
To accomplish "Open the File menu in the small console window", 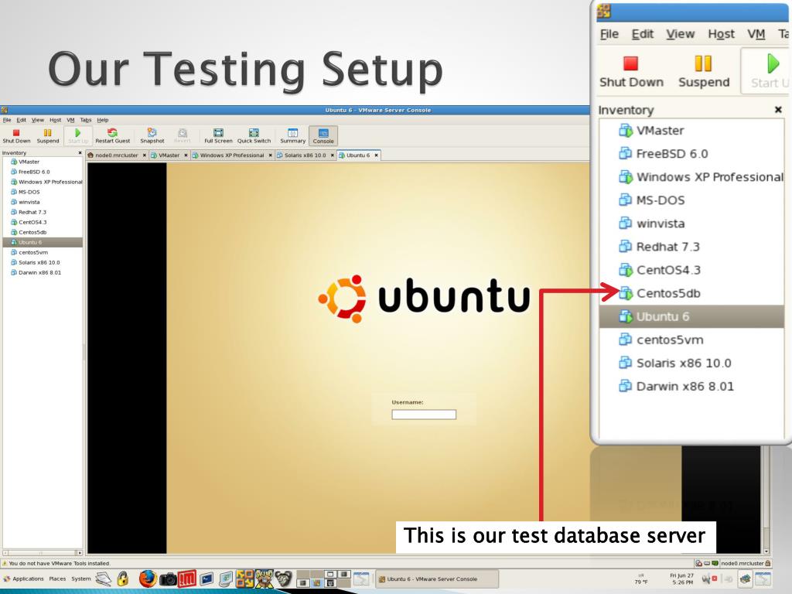I will [7, 120].
